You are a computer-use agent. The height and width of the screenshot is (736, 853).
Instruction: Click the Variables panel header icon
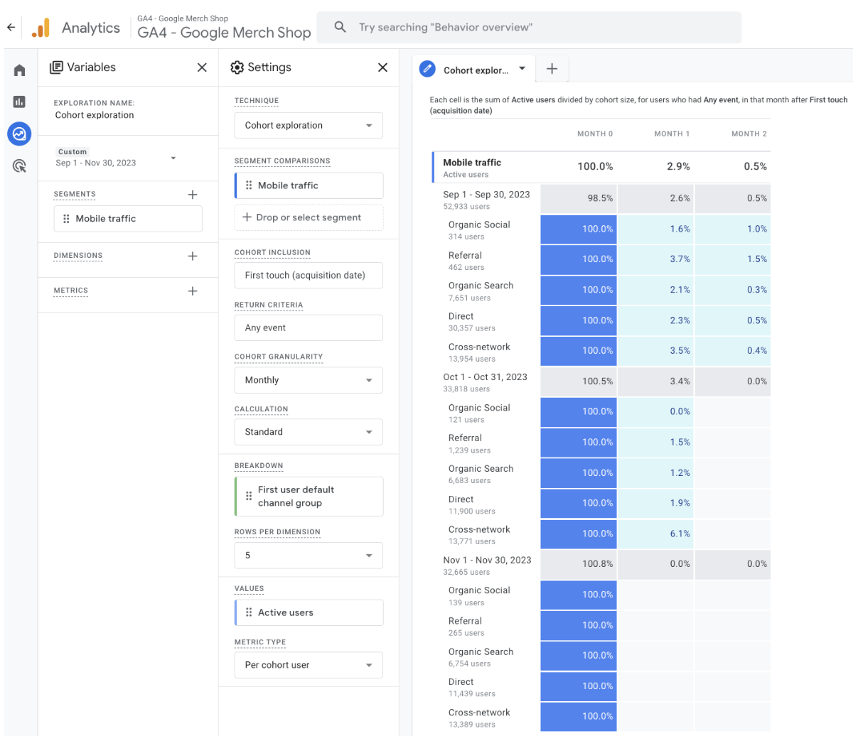tap(56, 67)
